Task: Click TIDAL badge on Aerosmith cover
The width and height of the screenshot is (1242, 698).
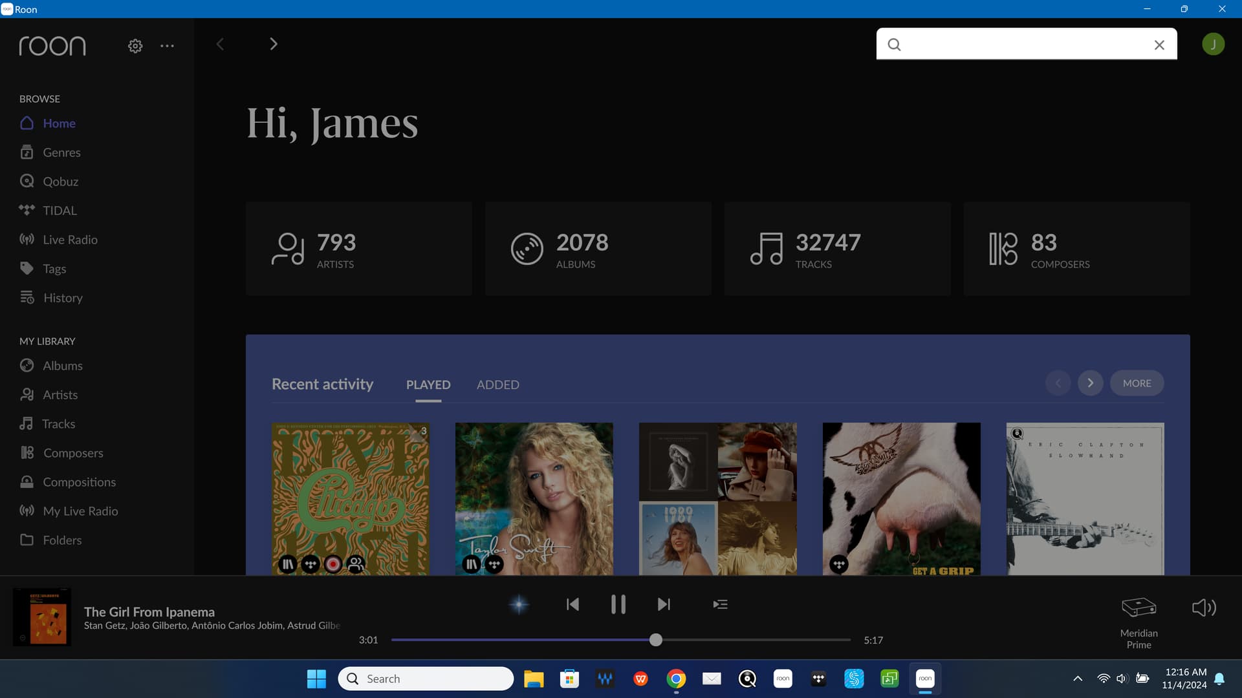Action: pyautogui.click(x=839, y=564)
